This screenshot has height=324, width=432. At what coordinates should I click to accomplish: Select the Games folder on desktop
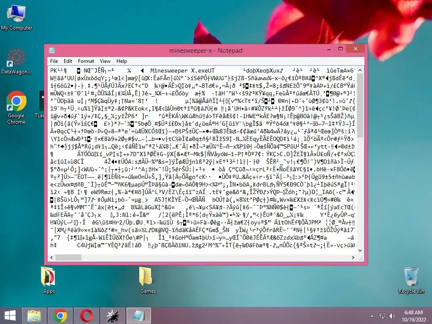click(148, 280)
